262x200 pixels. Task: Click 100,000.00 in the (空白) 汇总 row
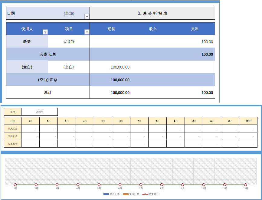coord(120,80)
